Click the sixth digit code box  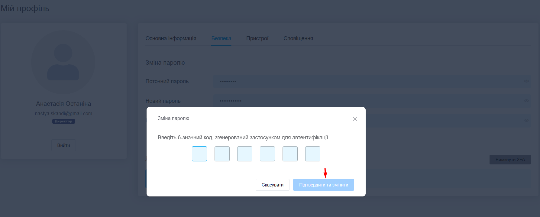click(313, 154)
